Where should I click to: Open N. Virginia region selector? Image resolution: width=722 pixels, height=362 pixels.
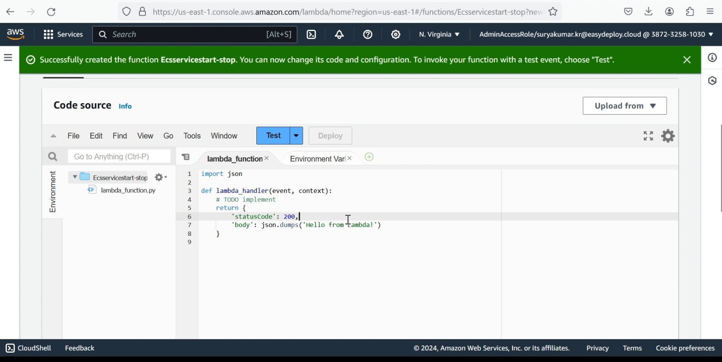[x=440, y=35]
